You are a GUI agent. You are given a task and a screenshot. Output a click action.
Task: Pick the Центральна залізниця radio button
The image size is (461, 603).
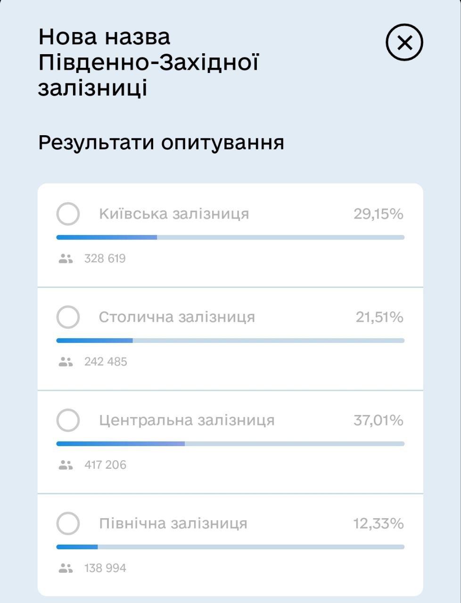click(68, 420)
